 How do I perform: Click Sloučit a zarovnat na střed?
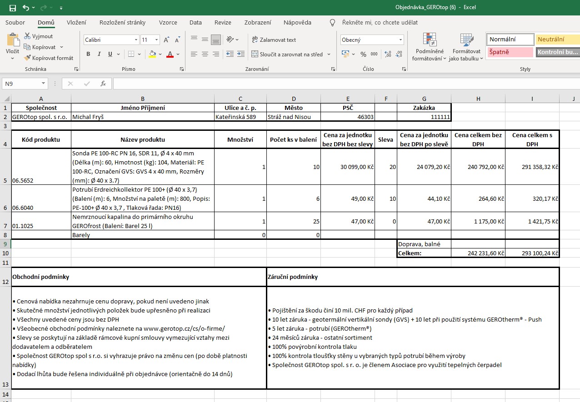(x=287, y=54)
